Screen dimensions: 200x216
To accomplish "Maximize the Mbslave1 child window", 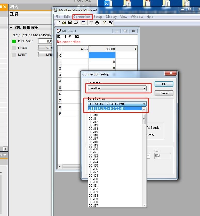I will point(125,31).
